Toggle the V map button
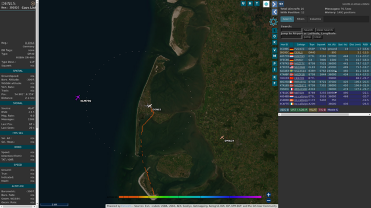The image size is (371, 208). 274,50
